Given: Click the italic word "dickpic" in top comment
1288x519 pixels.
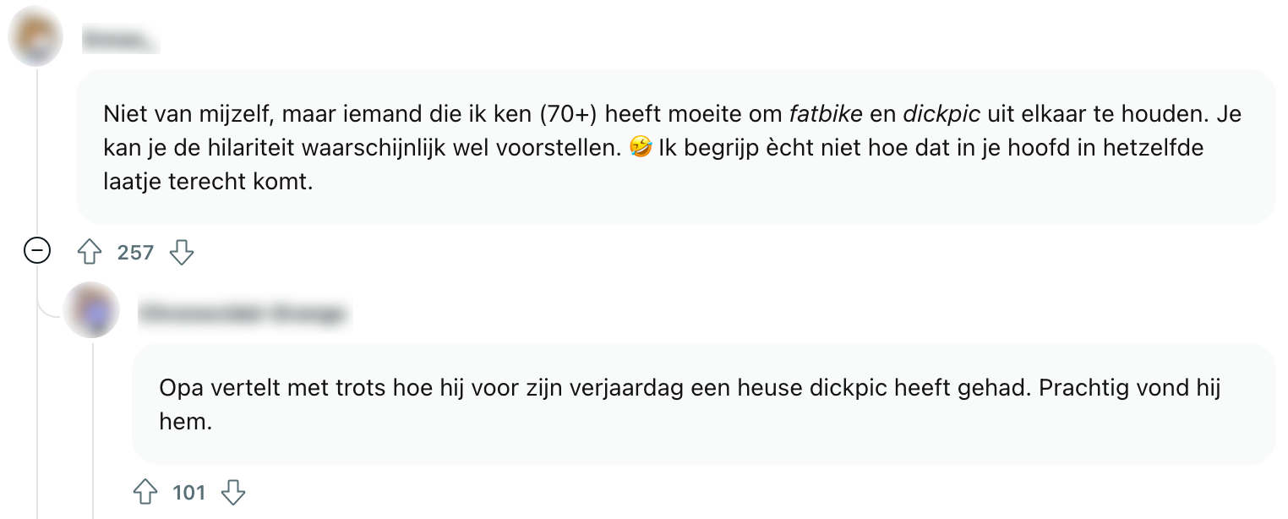Looking at the screenshot, I should [x=941, y=113].
